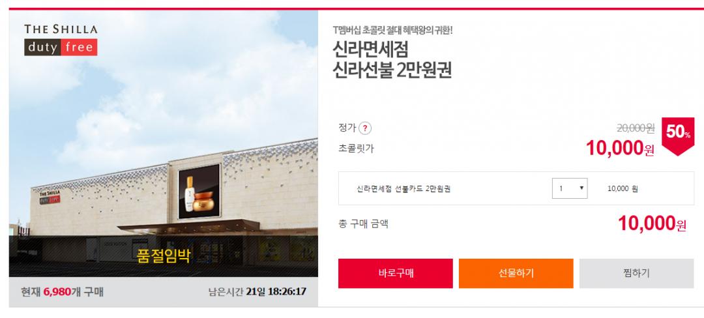Click the small Shilla sign on the building wall
This screenshot has width=704, height=318.
50,197
